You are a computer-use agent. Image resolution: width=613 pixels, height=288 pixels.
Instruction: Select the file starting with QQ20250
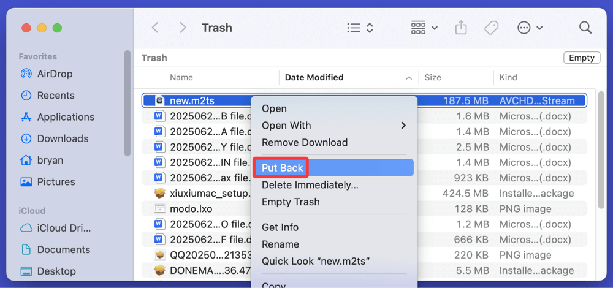(x=364, y=255)
